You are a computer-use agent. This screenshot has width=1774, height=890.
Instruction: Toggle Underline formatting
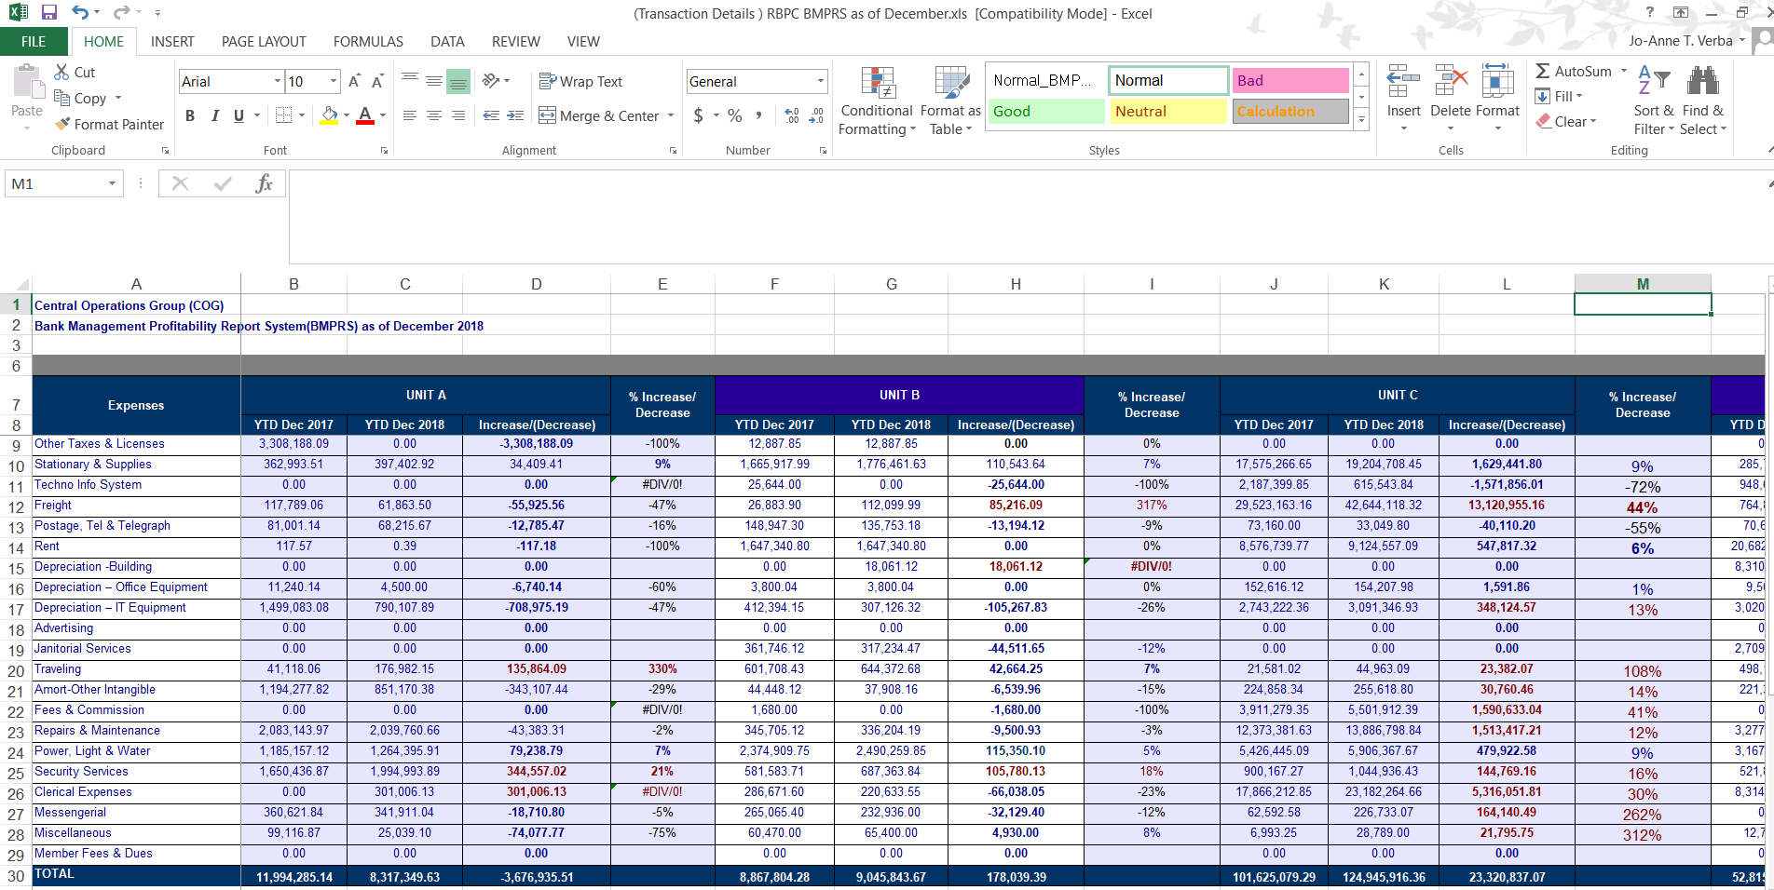239,115
